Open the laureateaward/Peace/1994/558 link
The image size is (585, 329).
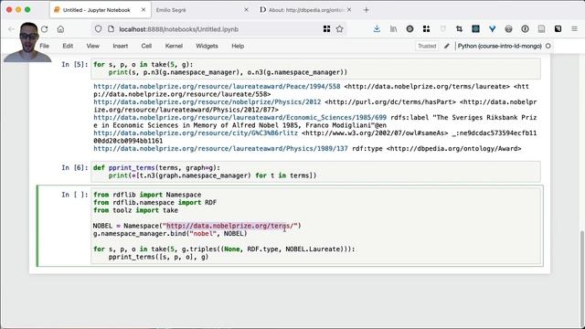tap(217, 86)
